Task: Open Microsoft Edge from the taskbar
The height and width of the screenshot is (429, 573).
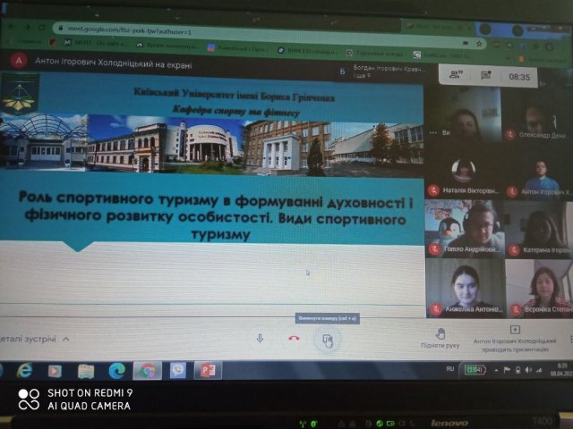Action: [116, 369]
